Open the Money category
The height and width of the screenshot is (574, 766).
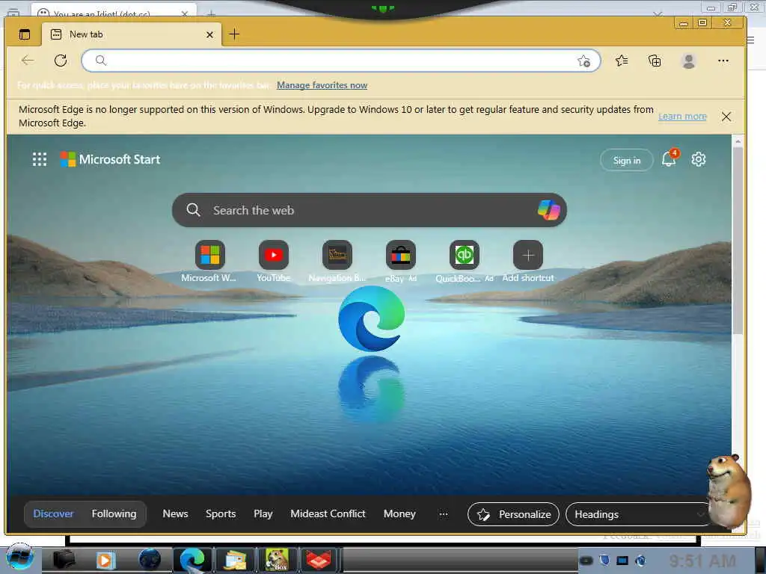point(399,514)
